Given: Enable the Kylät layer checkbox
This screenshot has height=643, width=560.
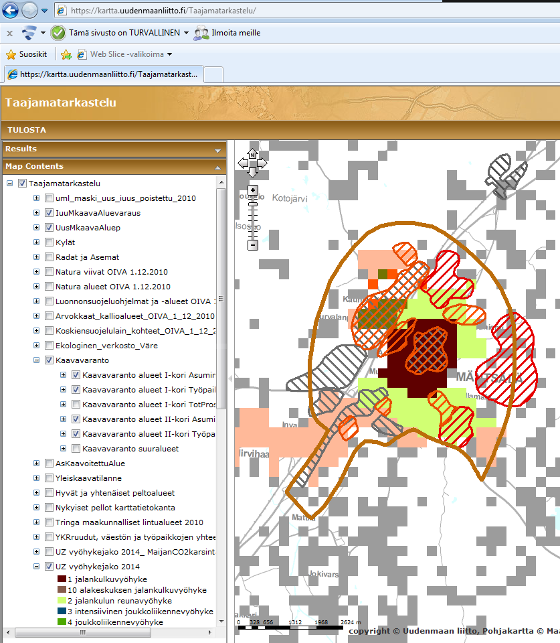Looking at the screenshot, I should (49, 242).
